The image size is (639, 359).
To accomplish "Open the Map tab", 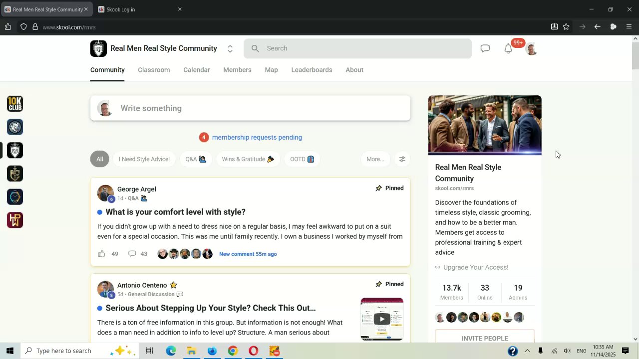I will tap(272, 70).
